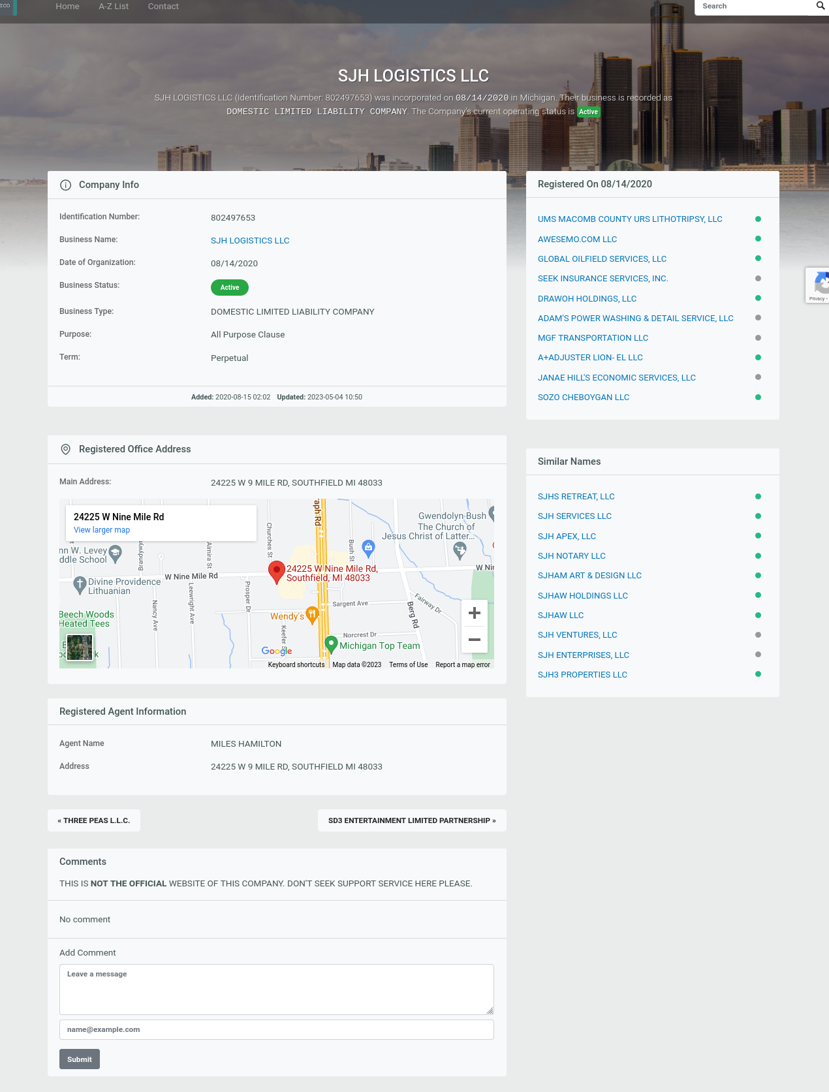
Task: Submit the comment form
Action: [x=80, y=1059]
